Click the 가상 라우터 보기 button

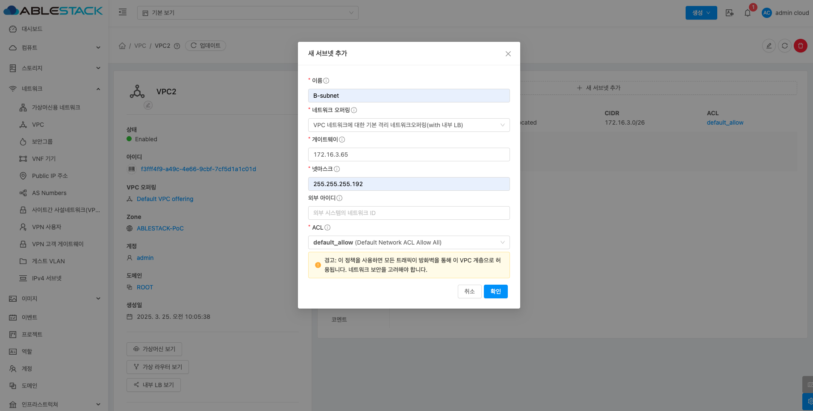pyautogui.click(x=158, y=367)
